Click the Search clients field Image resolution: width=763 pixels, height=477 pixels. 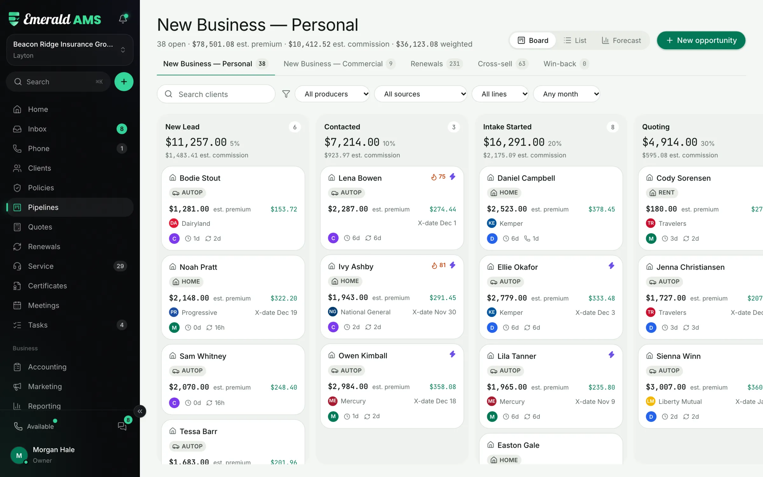point(216,94)
